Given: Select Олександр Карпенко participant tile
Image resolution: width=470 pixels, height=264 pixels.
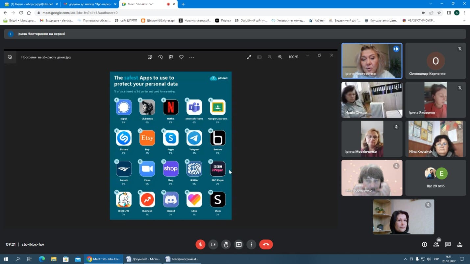Looking at the screenshot, I should pos(435,61).
